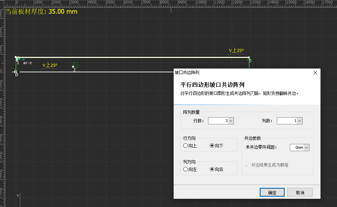Click the 8000 mark on the ruler
Viewport: 337px width, 207px height.
(x=164, y=2)
